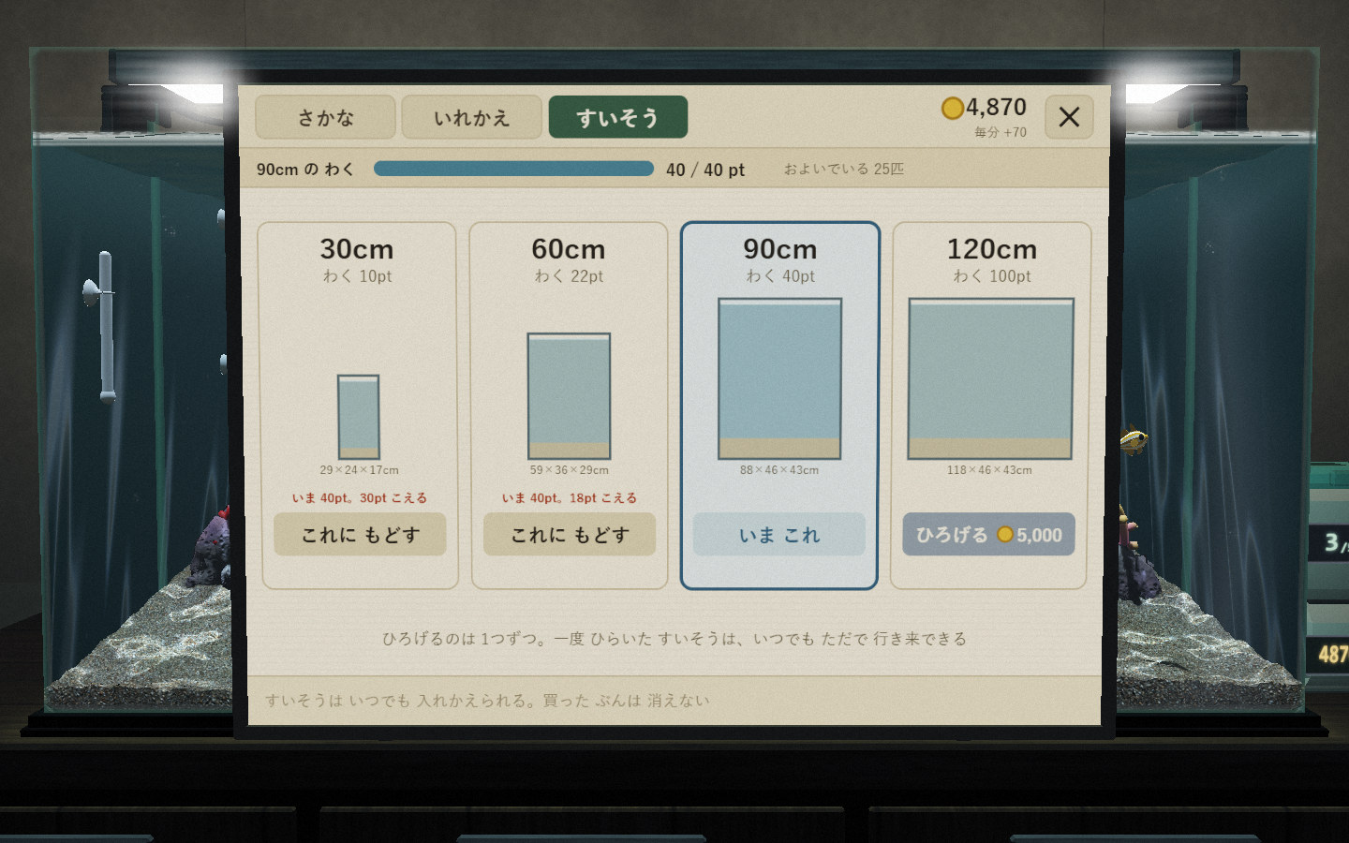Screen dimensions: 1349x843
Task: Click the 90cm の わく label
Action: (x=305, y=170)
